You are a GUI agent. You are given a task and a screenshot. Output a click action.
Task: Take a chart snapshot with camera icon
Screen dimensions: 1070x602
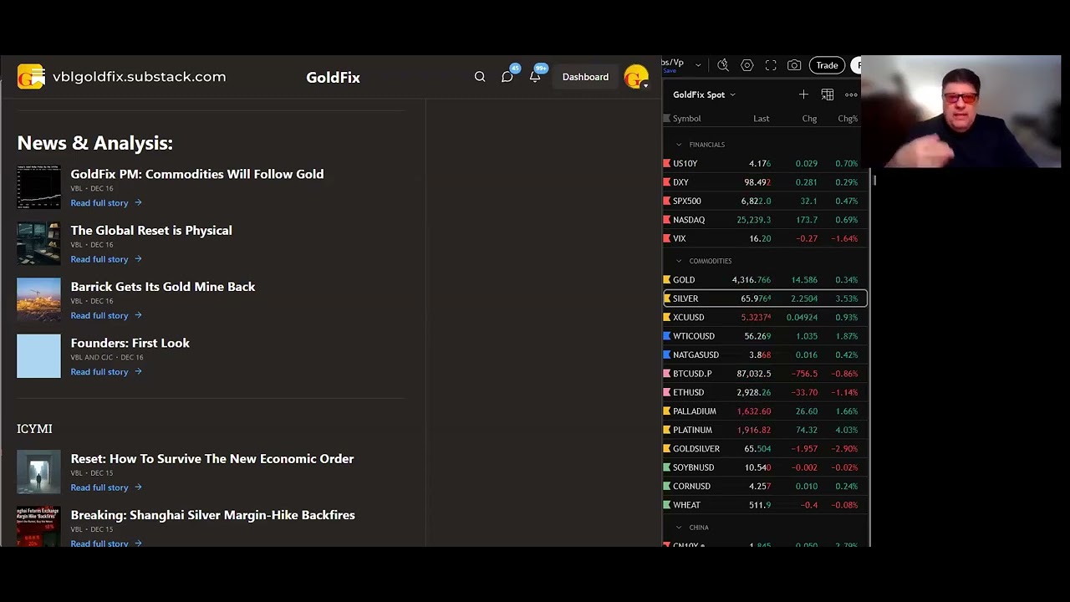pos(794,65)
